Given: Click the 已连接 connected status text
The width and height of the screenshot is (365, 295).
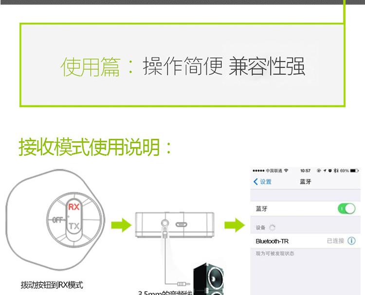Looking at the screenshot, I should (335, 241).
